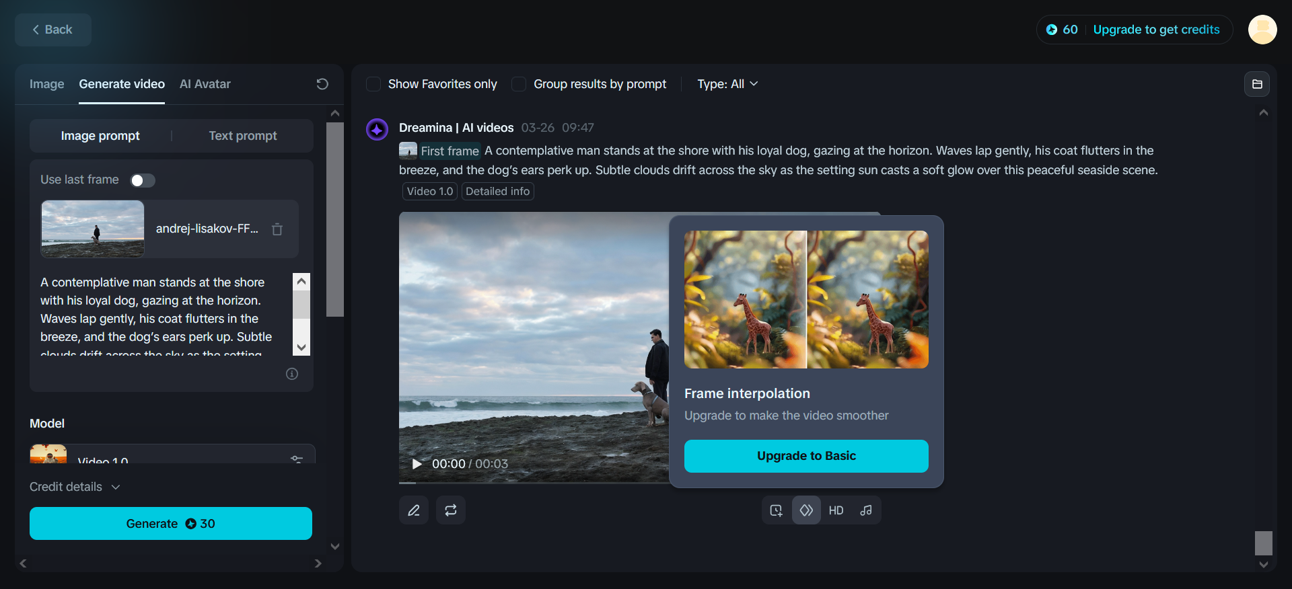The image size is (1292, 589).
Task: Click the left panel vertical scrollbar thumb
Action: click(x=335, y=219)
